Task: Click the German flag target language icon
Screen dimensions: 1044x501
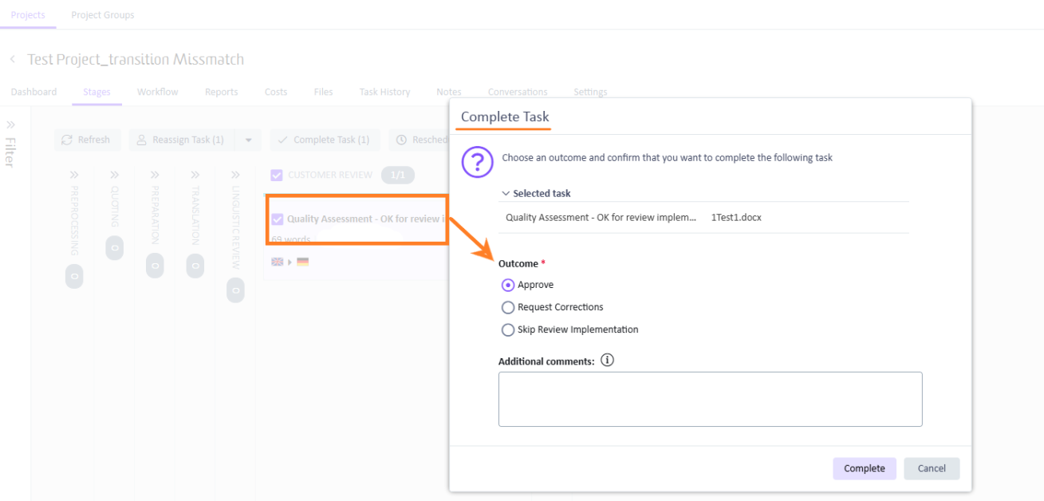Action: [x=303, y=261]
